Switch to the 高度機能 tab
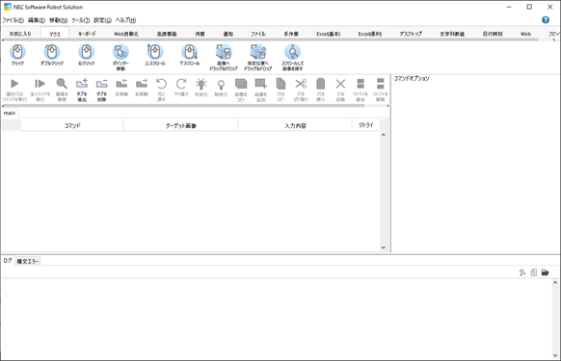Screen dimensions: 561x361 167,34
